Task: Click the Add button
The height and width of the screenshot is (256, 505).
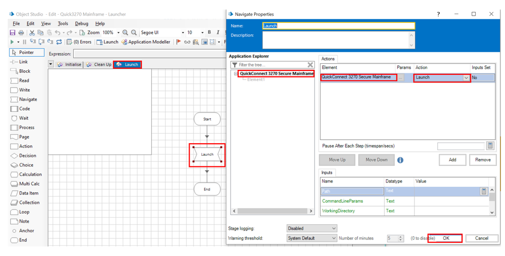Action: point(452,160)
